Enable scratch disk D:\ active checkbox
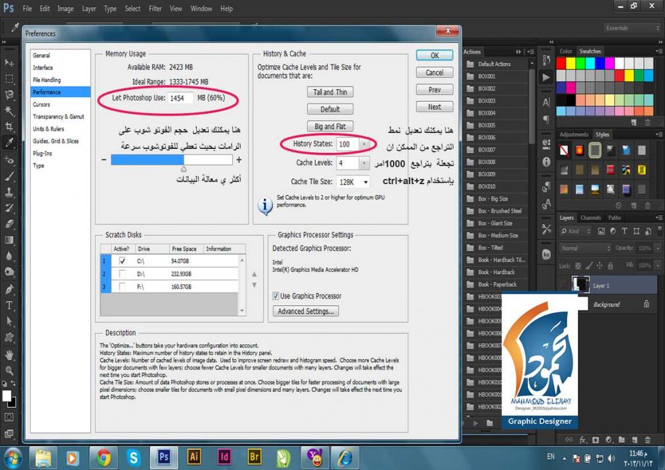This screenshot has width=665, height=470. click(122, 274)
